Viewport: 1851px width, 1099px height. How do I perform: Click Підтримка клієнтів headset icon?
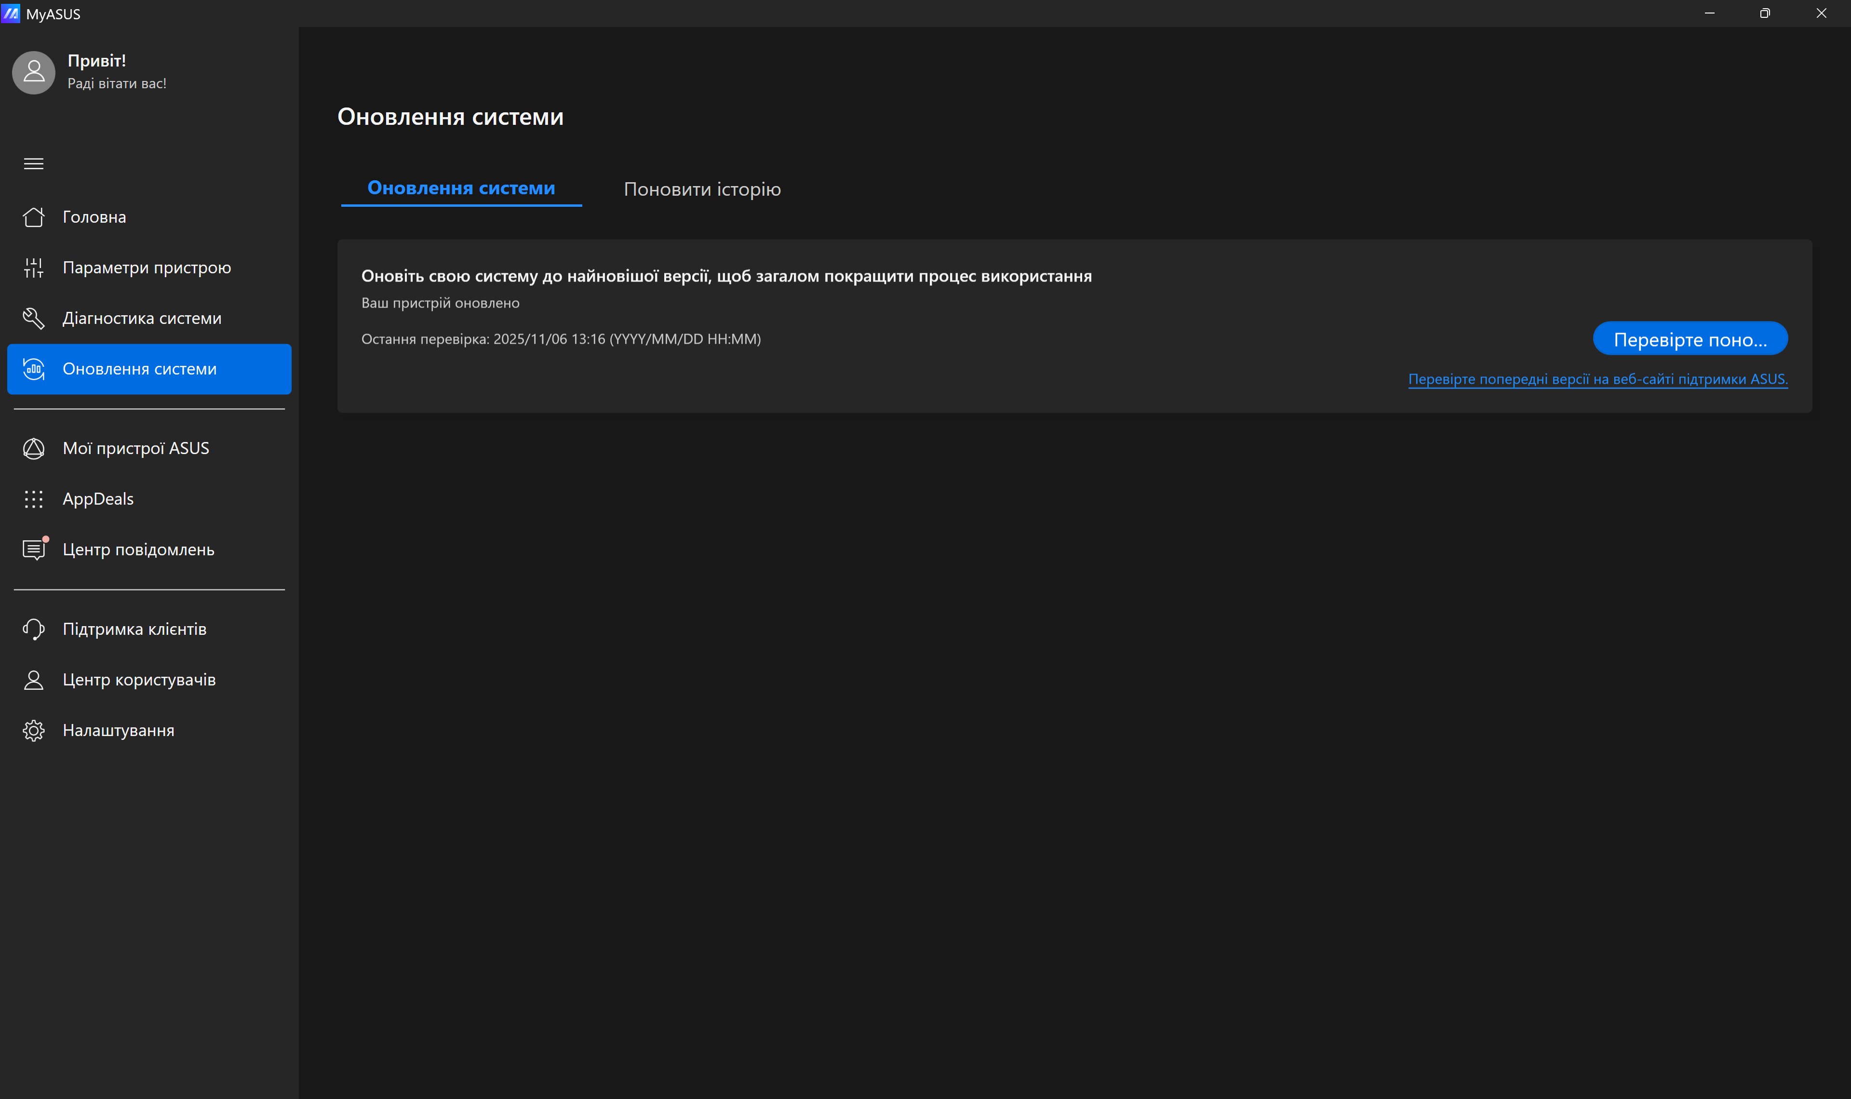pyautogui.click(x=33, y=629)
